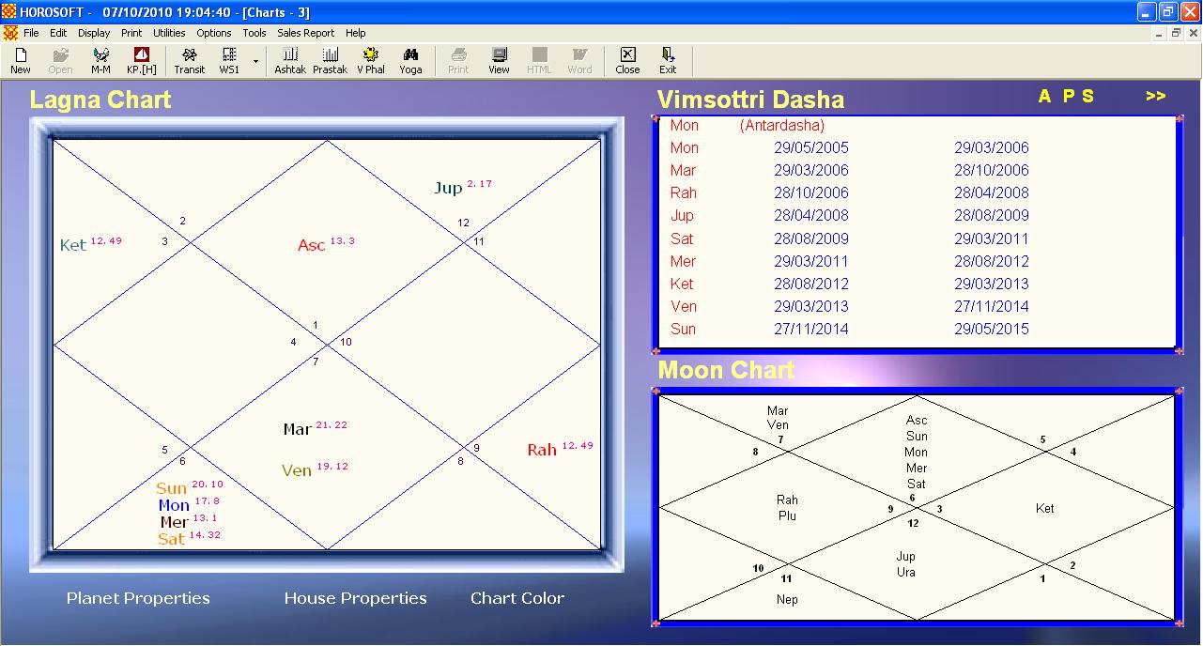The width and height of the screenshot is (1203, 646).
Task: Click the >> next dasha arrow
Action: tap(1155, 96)
